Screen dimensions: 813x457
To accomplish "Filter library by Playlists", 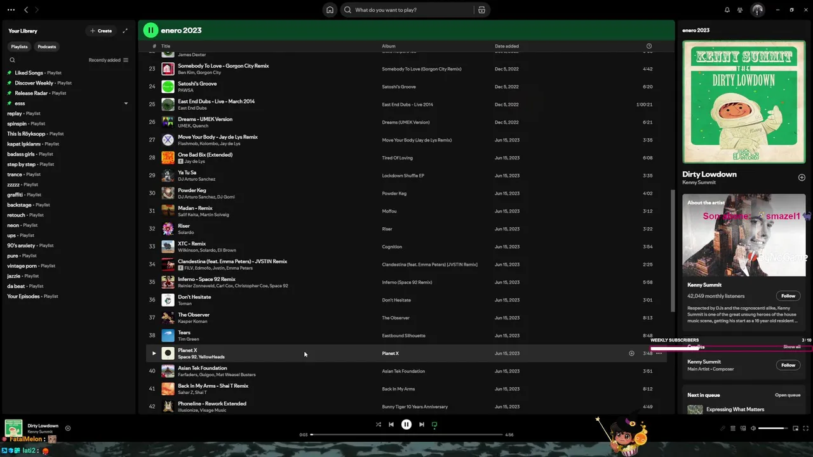I will click(19, 46).
